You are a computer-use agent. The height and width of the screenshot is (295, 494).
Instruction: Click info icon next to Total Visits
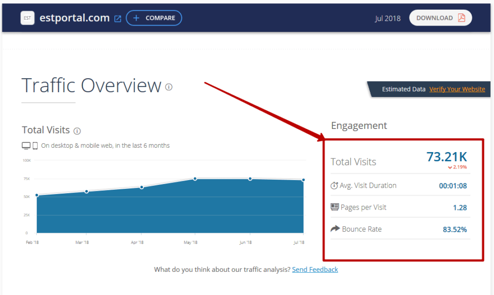pyautogui.click(x=77, y=131)
